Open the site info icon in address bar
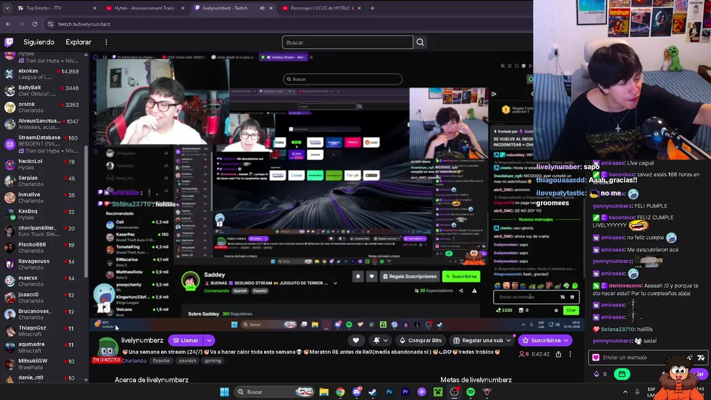This screenshot has height=400, width=711. coord(51,24)
